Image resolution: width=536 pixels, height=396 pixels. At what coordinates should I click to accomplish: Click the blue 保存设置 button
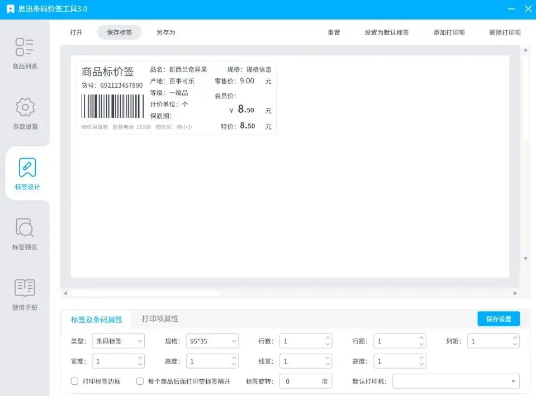click(499, 319)
